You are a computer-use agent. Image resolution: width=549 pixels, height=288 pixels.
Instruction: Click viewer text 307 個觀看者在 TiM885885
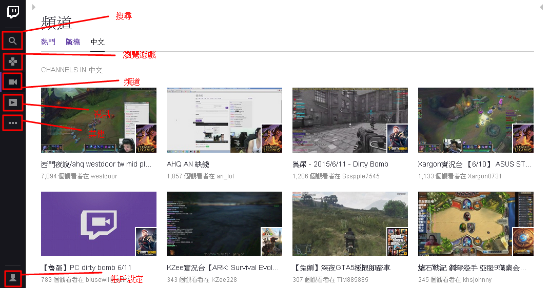(330, 280)
